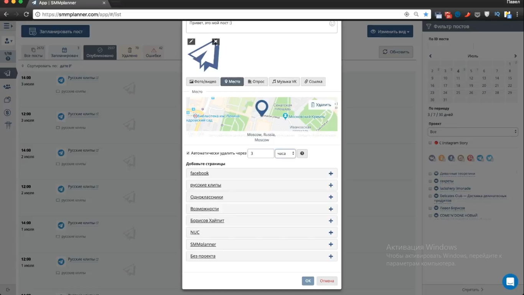Check the lackshery limonade page checkbox

pos(430,189)
